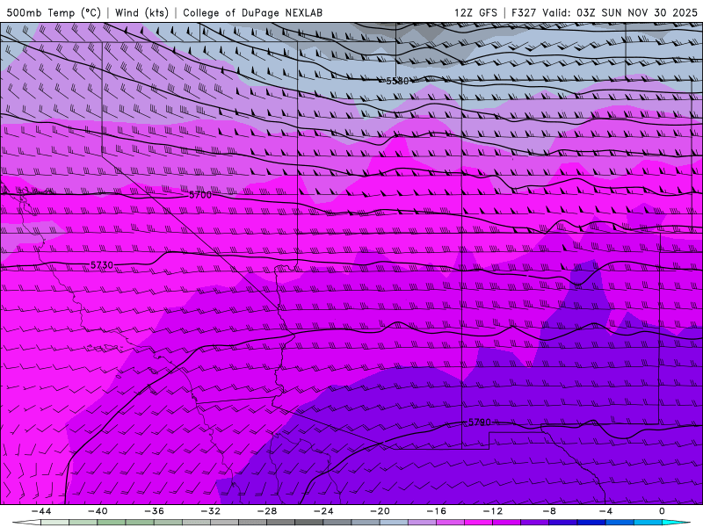Click the 5730 height contour label

click(102, 265)
